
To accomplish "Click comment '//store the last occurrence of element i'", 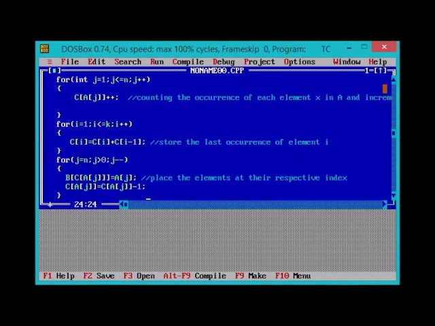I will pyautogui.click(x=239, y=142).
